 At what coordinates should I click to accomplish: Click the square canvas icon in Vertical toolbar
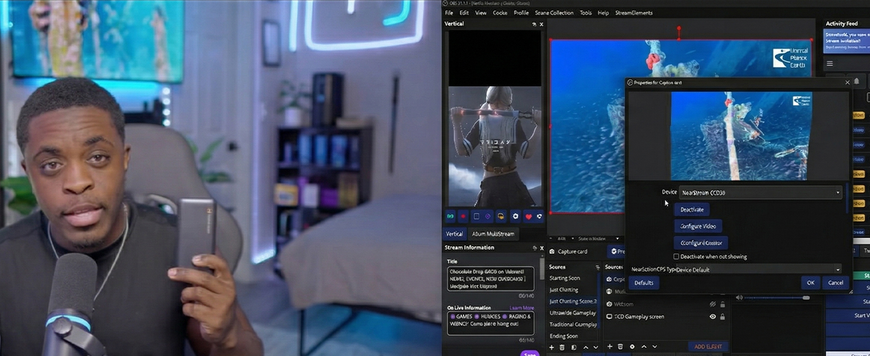476,217
